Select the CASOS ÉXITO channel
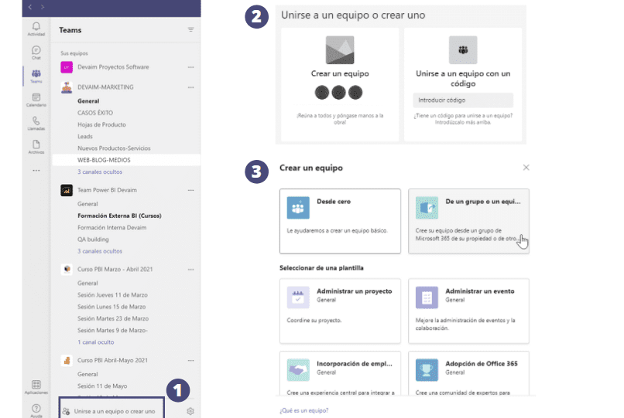Image resolution: width=624 pixels, height=418 pixels. click(95, 113)
